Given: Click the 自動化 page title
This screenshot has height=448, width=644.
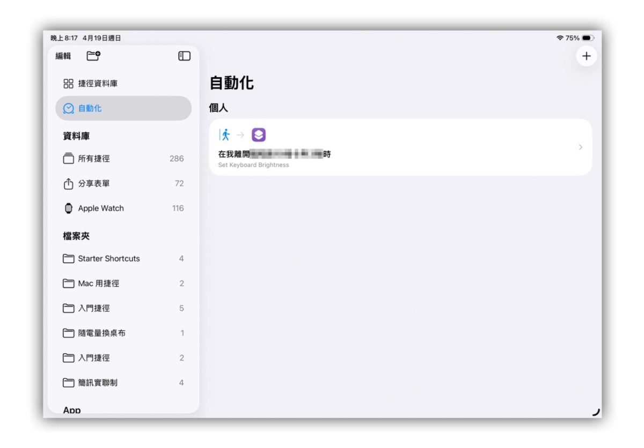Looking at the screenshot, I should [231, 83].
